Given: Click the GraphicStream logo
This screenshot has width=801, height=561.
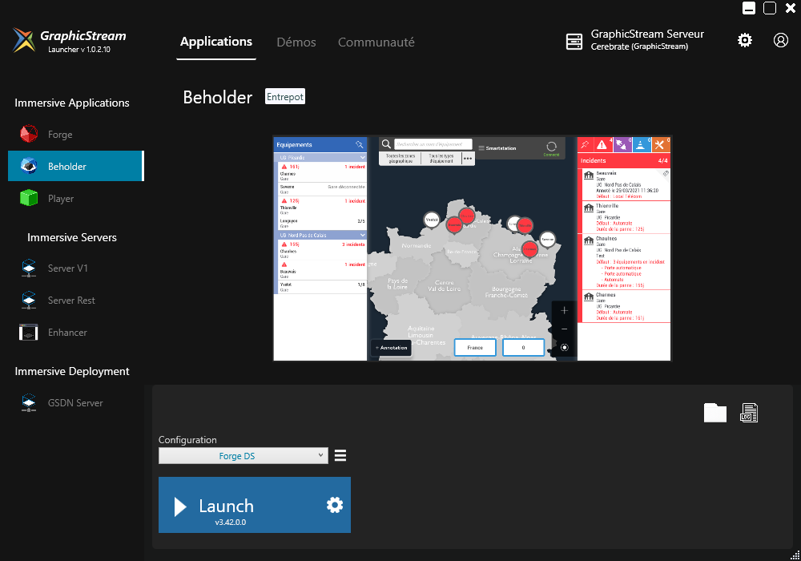Looking at the screenshot, I should 24,40.
